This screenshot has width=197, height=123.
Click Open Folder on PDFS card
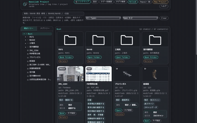[66, 57]
